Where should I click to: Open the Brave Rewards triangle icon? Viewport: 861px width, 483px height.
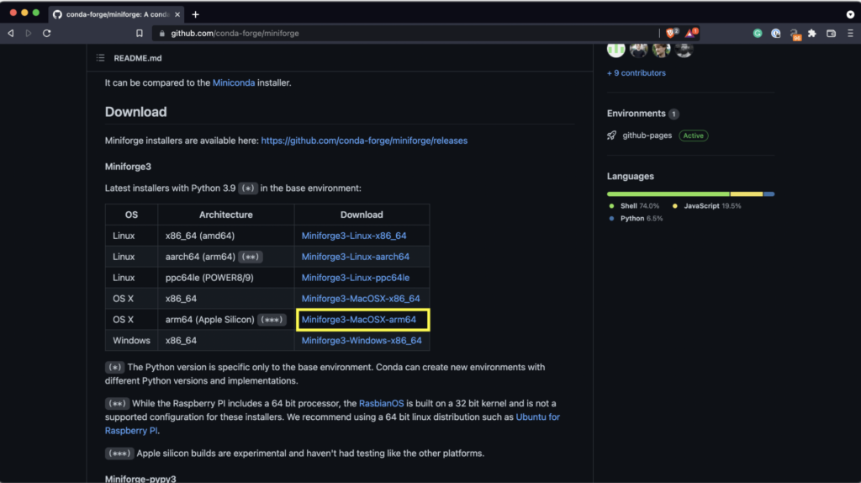pos(691,33)
